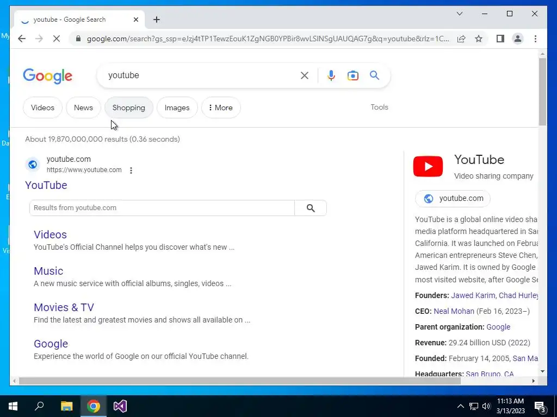Click the vertical page scrollbar thumb
This screenshot has width=557, height=417.
542,91
